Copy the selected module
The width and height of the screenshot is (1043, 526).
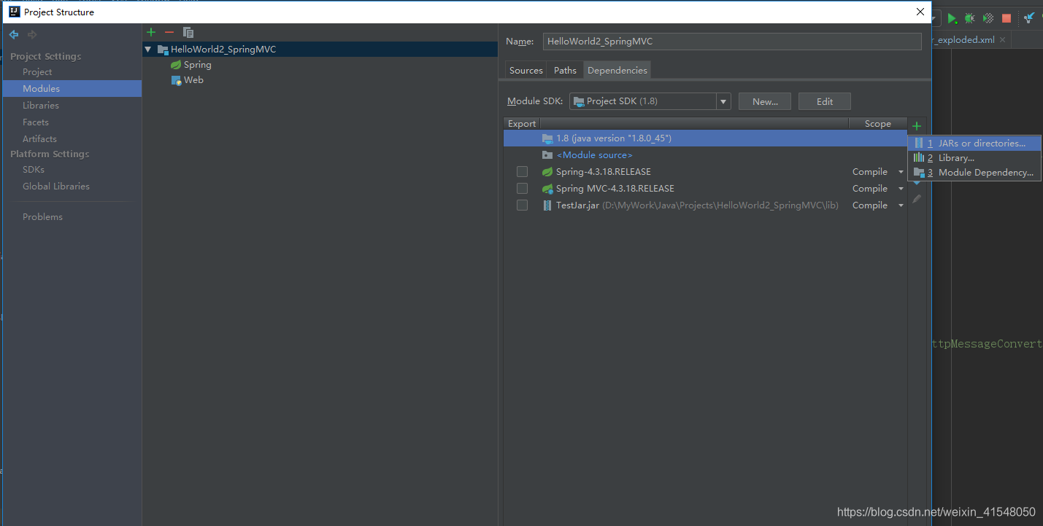(188, 32)
